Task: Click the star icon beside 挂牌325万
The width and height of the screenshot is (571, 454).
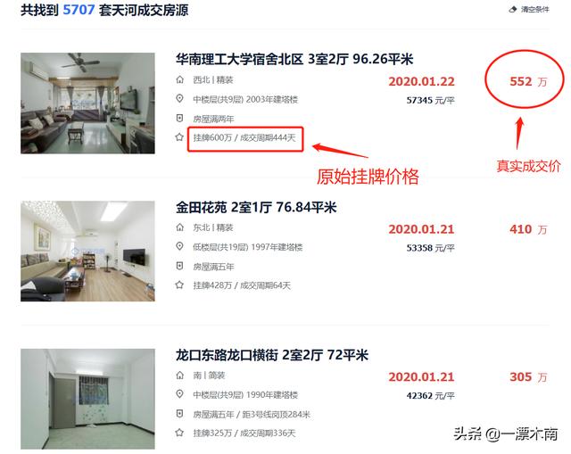Action: [179, 433]
